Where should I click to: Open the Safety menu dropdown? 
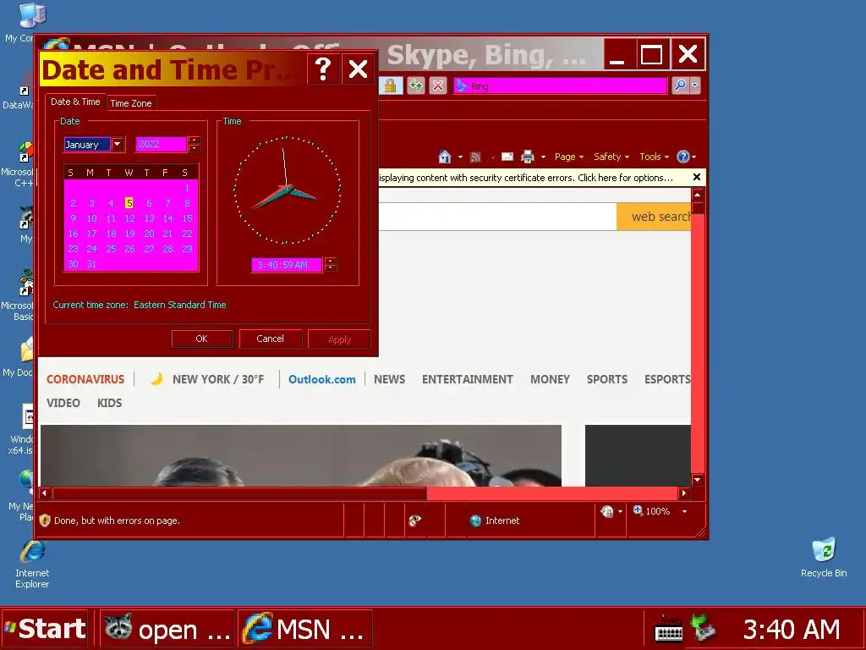611,157
